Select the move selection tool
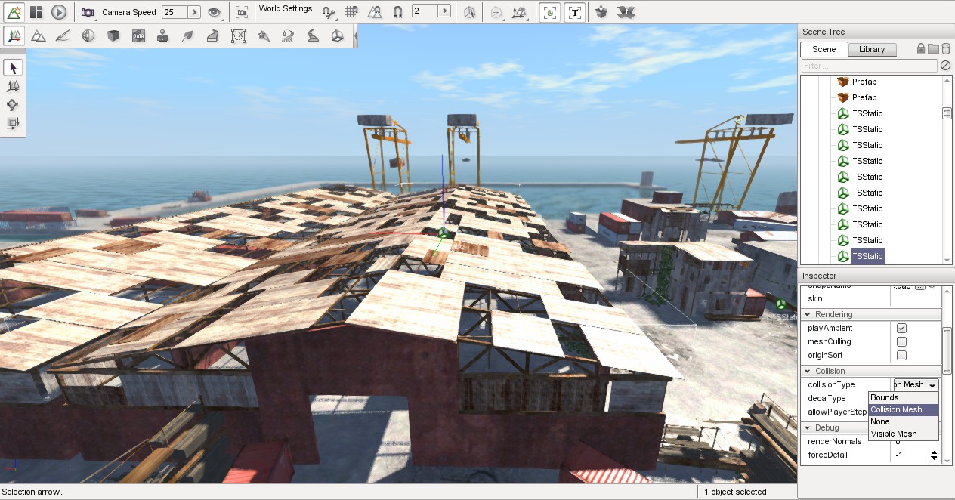Viewport: 955px width, 500px height. coord(13,86)
